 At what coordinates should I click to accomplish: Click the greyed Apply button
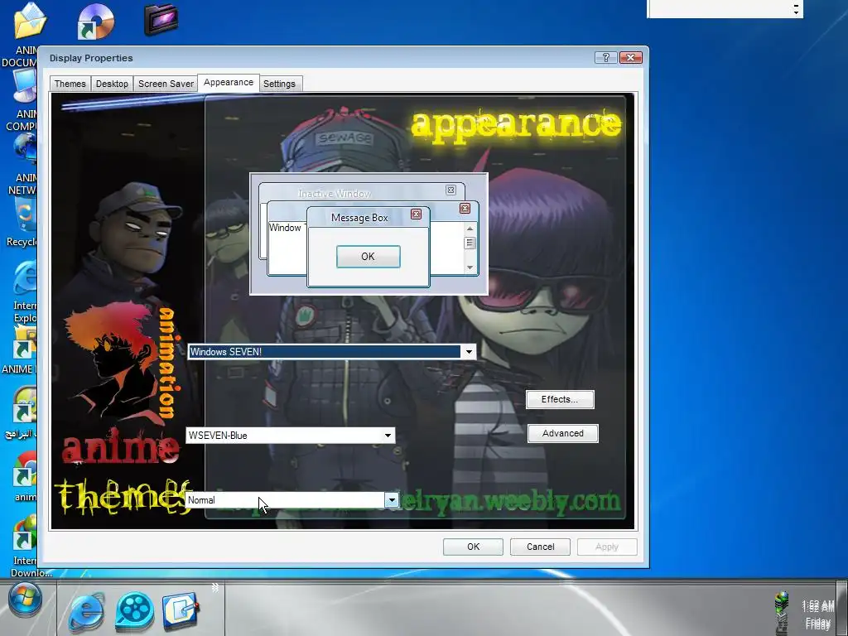coord(607,547)
